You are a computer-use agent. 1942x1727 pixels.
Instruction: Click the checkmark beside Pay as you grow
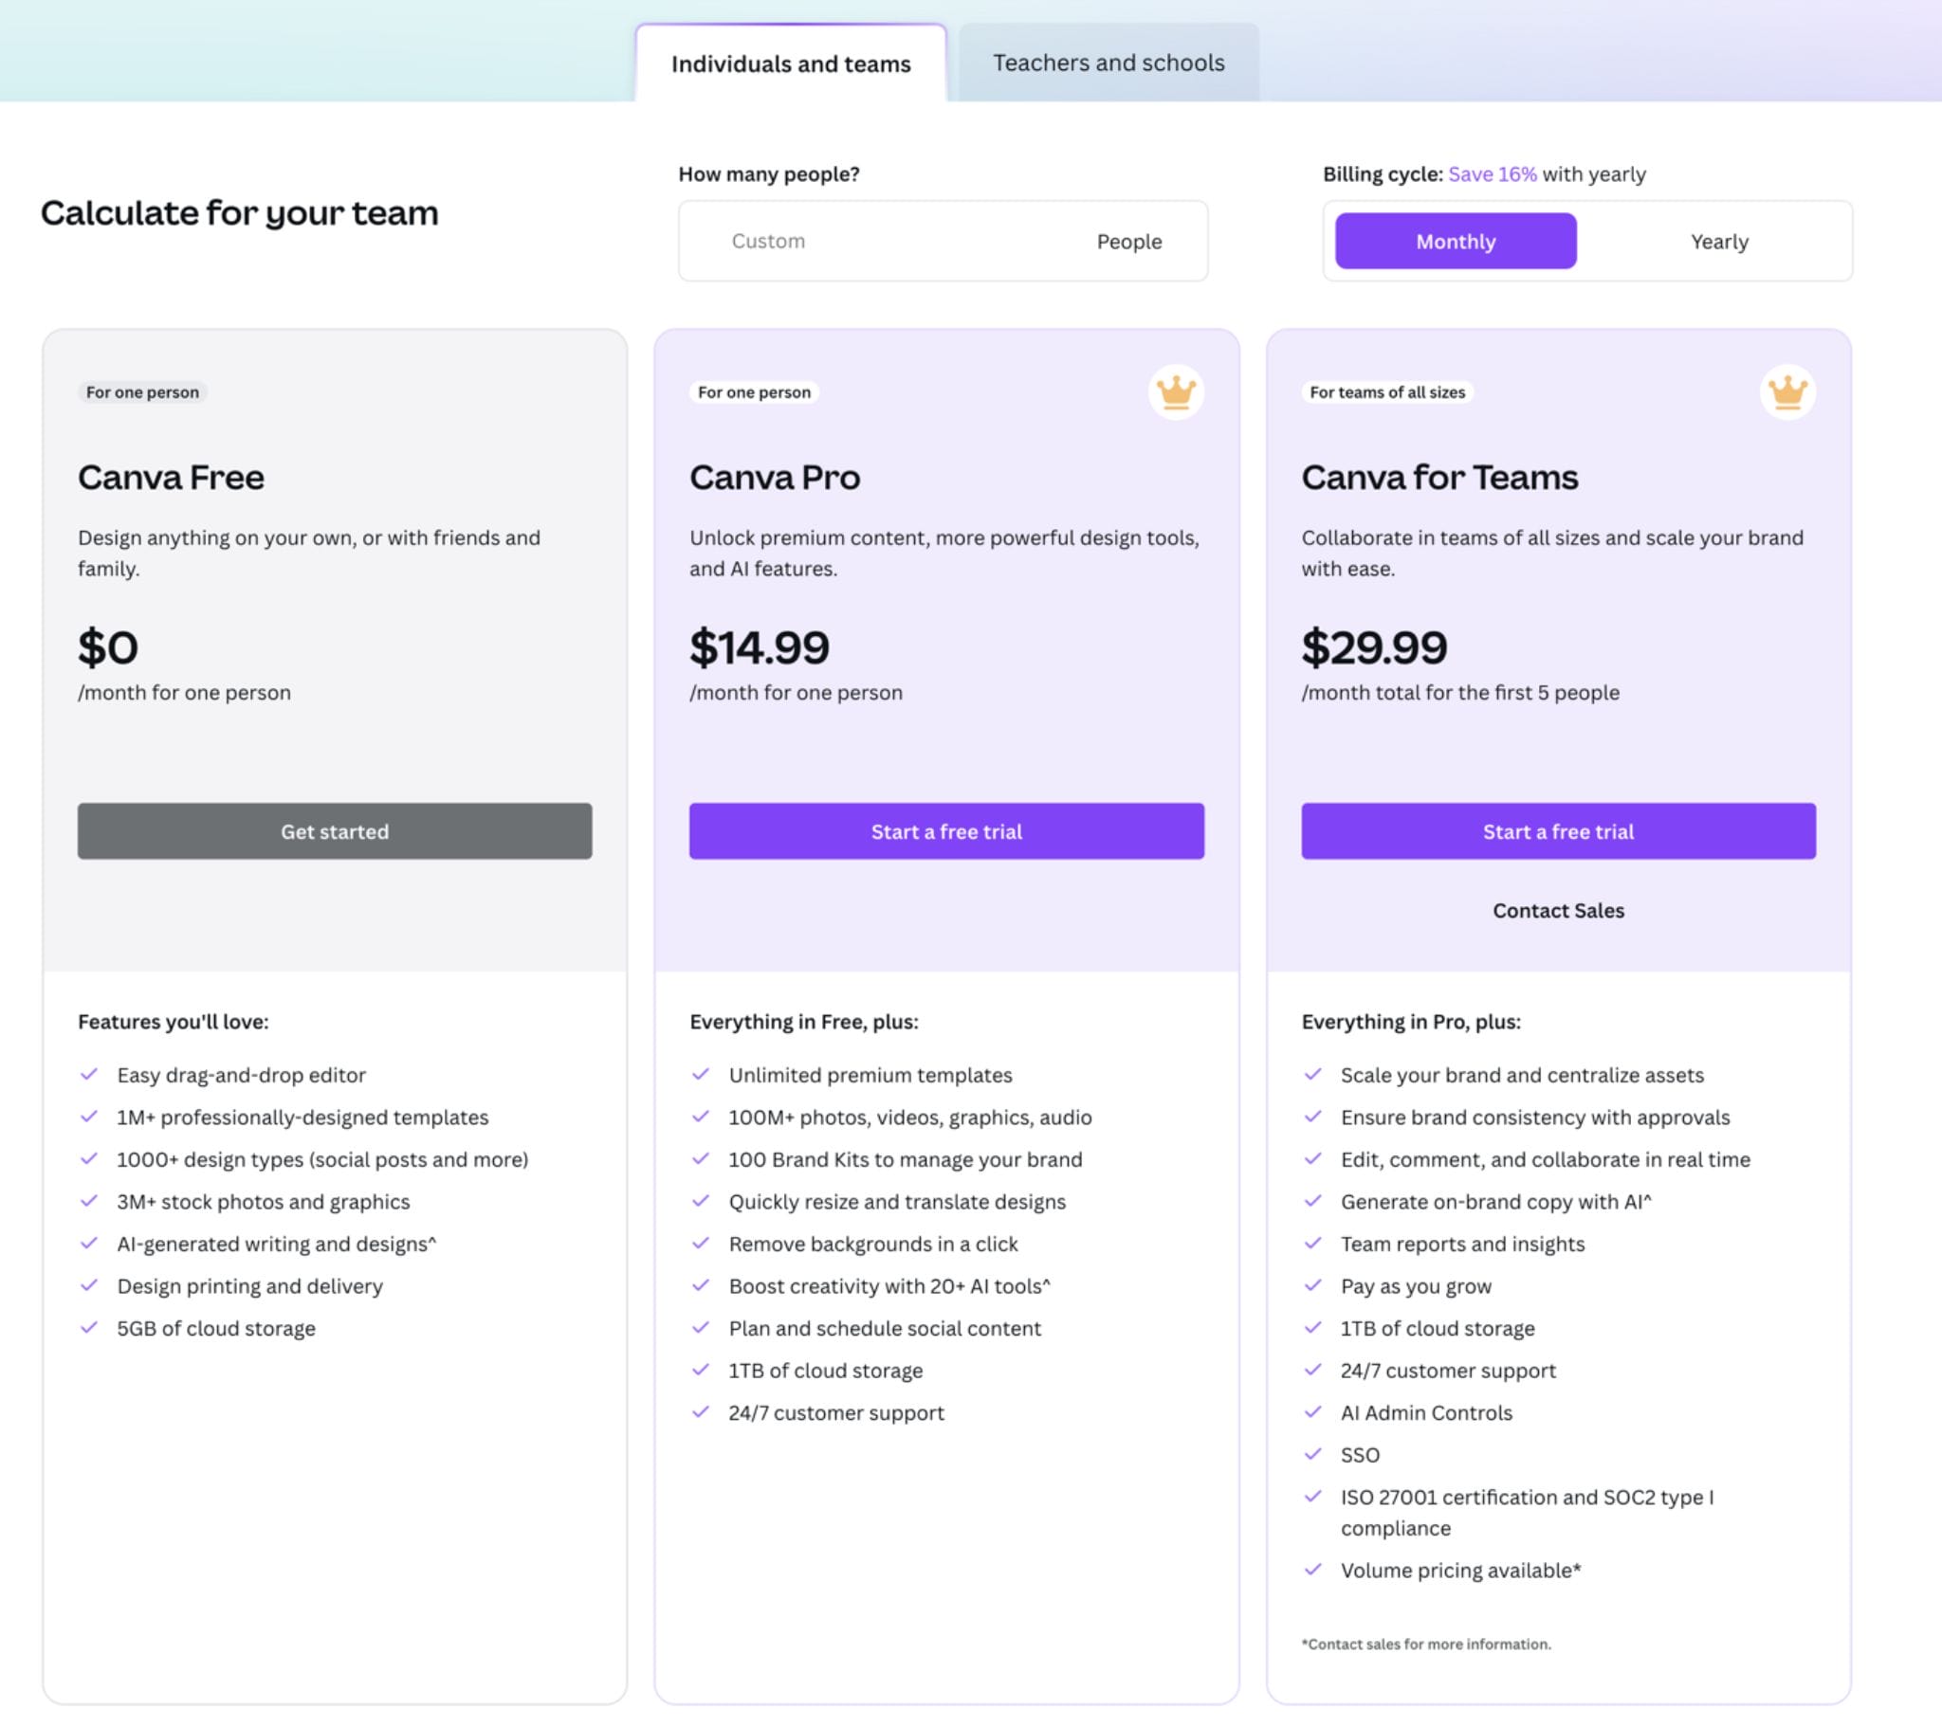[1314, 1286]
